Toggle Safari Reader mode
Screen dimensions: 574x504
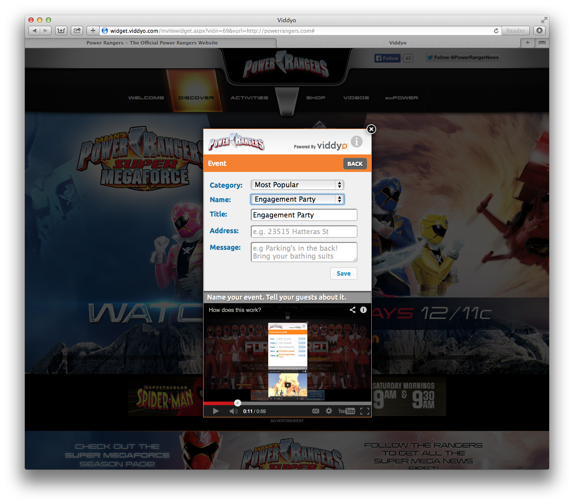click(515, 31)
